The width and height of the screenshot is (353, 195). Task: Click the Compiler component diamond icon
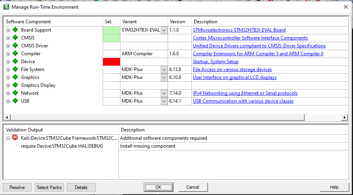click(15, 53)
